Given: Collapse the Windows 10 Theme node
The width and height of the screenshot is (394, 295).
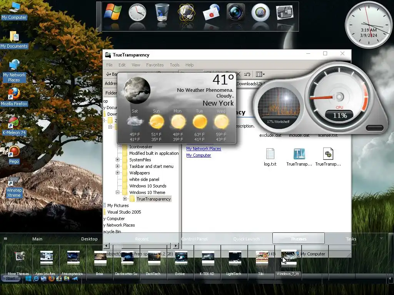Looking at the screenshot, I should pos(117,192).
